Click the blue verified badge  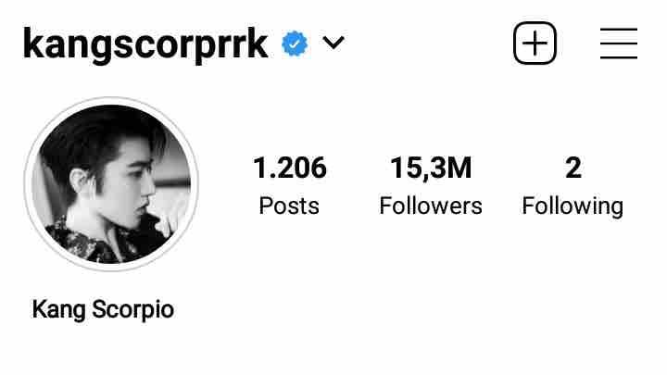click(x=295, y=44)
